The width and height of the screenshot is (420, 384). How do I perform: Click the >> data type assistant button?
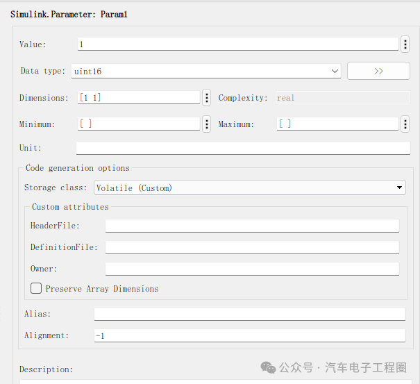click(378, 71)
